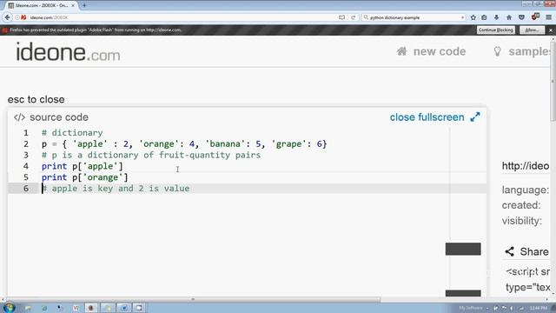Click the vertical page scrollbar
The height and width of the screenshot is (313, 556).
pos(553,82)
